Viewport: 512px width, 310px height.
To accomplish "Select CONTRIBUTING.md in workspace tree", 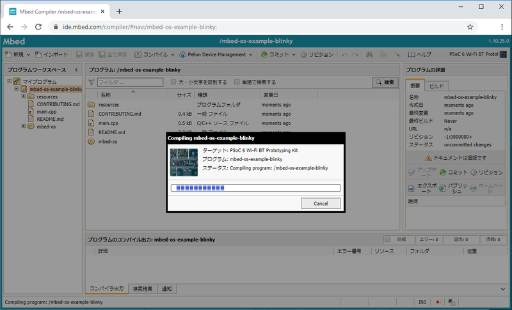I will [x=58, y=104].
